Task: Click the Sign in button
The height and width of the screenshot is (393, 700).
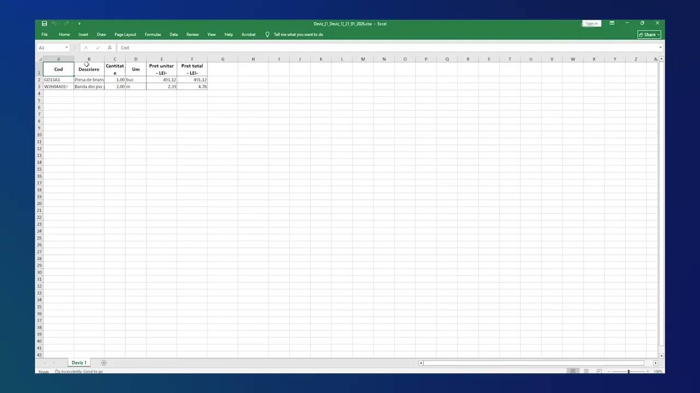Action: coord(592,23)
